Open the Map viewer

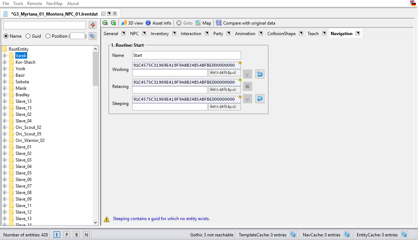203,23
